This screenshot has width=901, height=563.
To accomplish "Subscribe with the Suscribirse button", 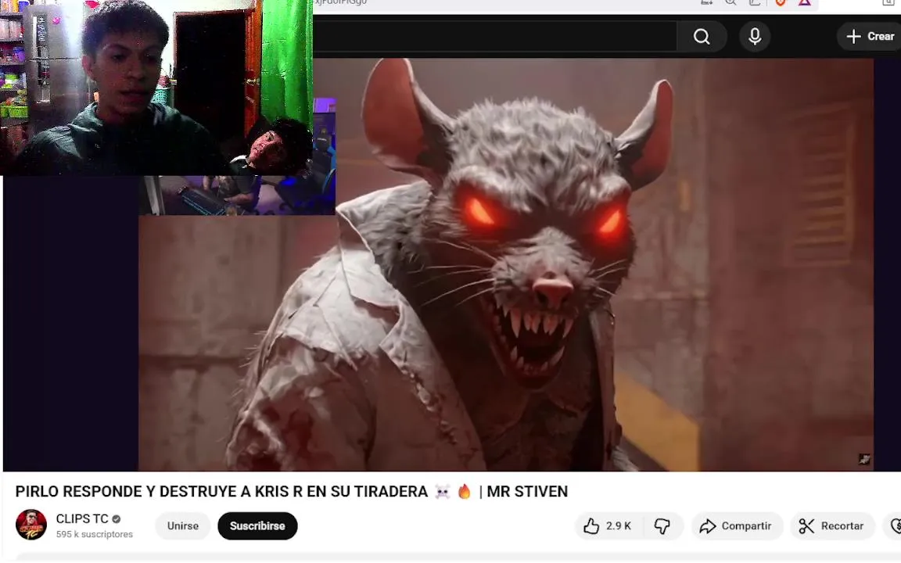I will tap(257, 525).
